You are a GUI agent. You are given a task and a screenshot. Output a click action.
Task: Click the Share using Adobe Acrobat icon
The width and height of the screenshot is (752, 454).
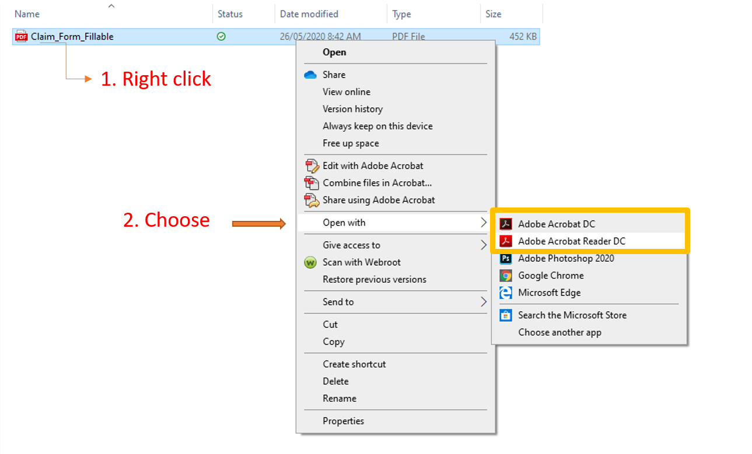pyautogui.click(x=312, y=200)
